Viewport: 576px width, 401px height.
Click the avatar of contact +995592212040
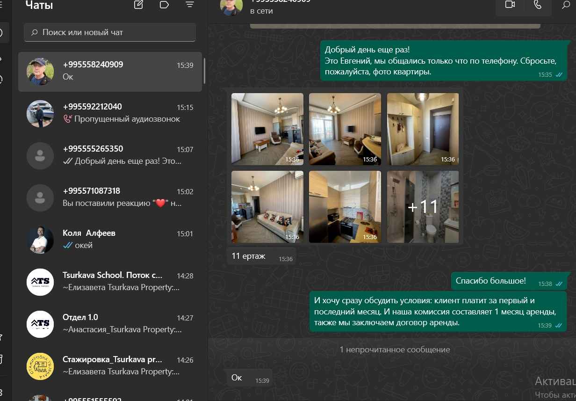40,114
